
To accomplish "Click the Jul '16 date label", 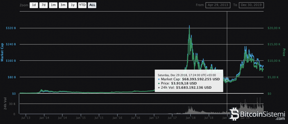I will pos(136,118).
